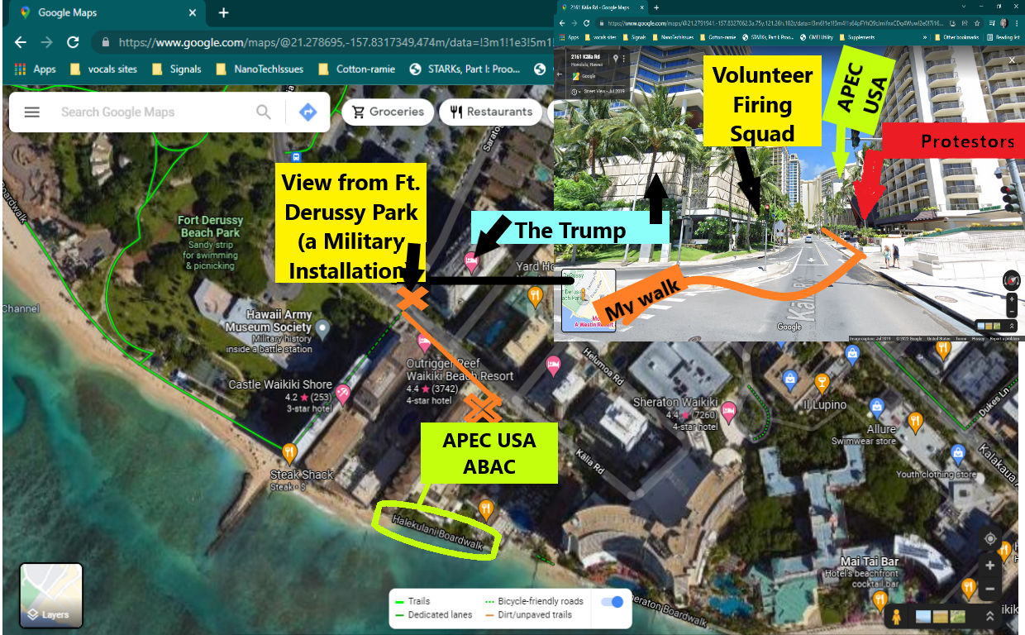Image resolution: width=1025 pixels, height=635 pixels.
Task: Open the first imagery thumbnail in main map strip
Action: click(923, 617)
